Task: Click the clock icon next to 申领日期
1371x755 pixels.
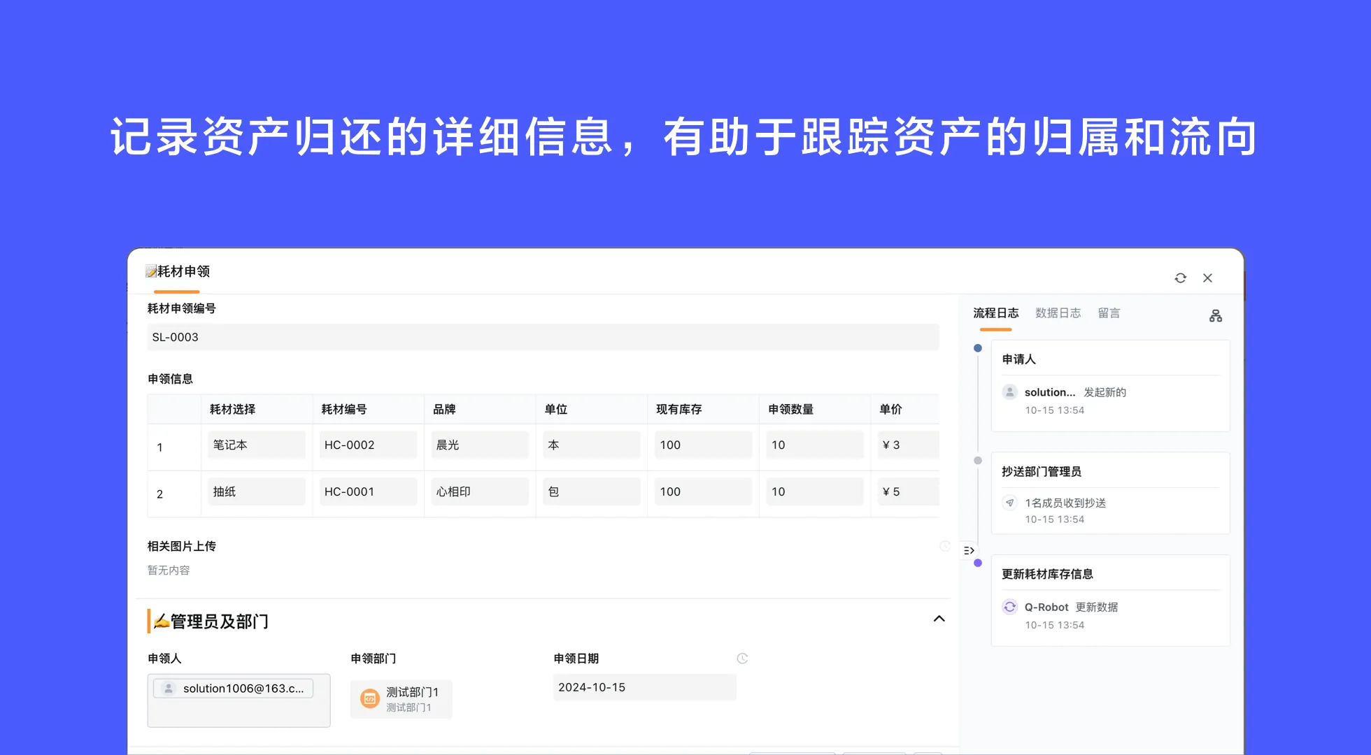Action: point(742,658)
